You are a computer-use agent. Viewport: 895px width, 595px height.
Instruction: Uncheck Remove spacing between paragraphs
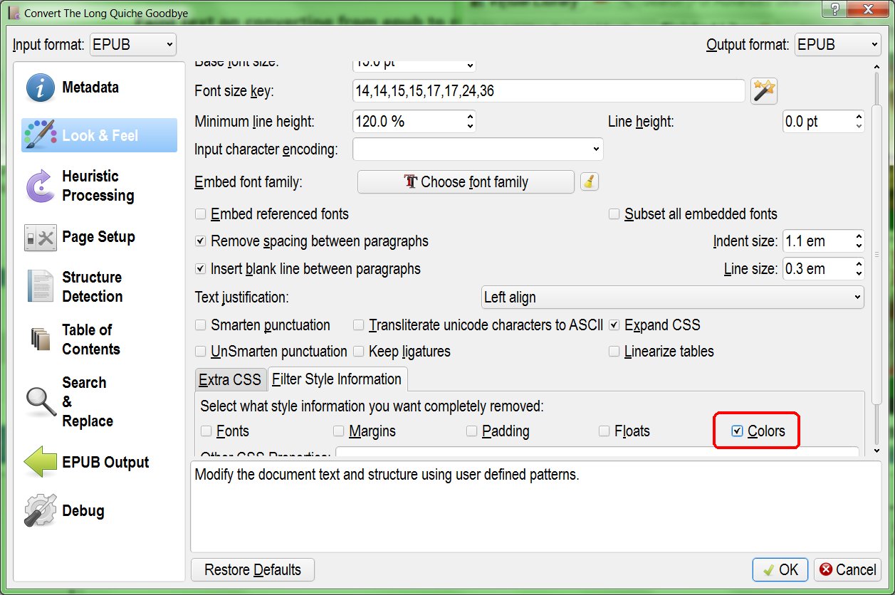coord(201,241)
